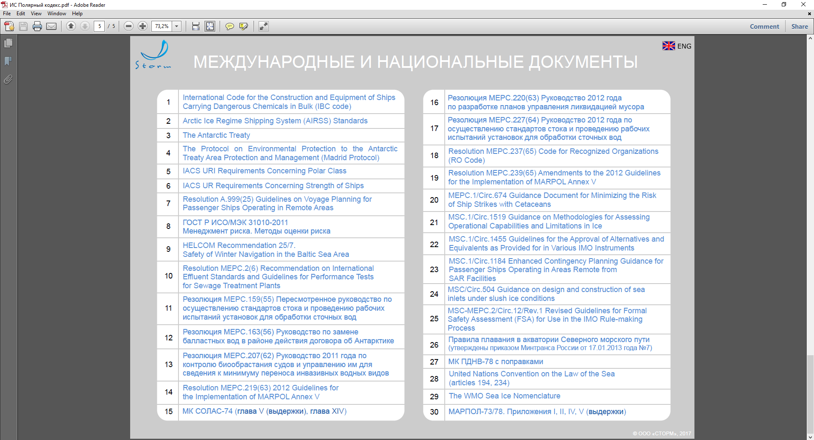Open MEPC.1/Circ.674 Cetaceans guidance link
The width and height of the screenshot is (814, 440).
coord(552,200)
